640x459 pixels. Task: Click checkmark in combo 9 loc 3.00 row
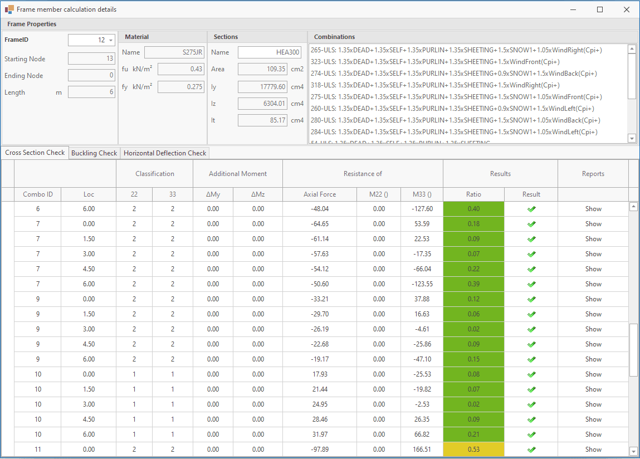pos(531,329)
